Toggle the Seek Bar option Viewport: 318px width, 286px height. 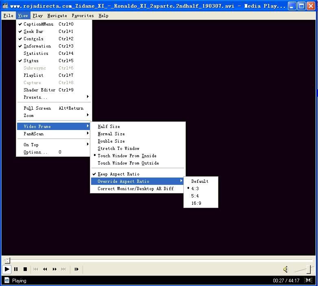click(x=54, y=31)
